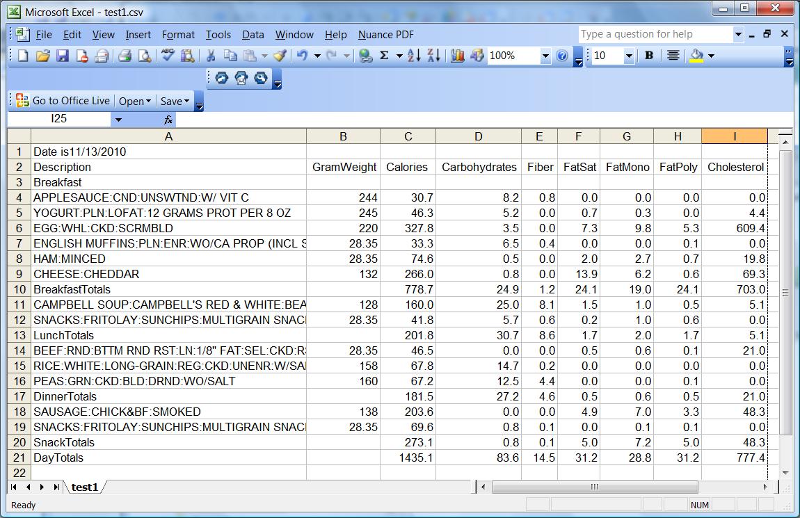Insert a hyperlink with the globe-link icon
The image size is (800, 518).
point(365,56)
